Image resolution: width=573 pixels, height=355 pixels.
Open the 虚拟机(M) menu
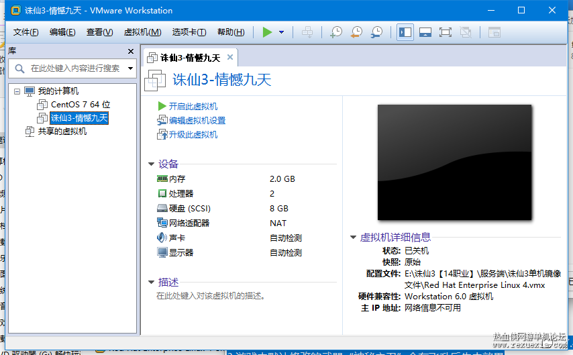tap(142, 32)
